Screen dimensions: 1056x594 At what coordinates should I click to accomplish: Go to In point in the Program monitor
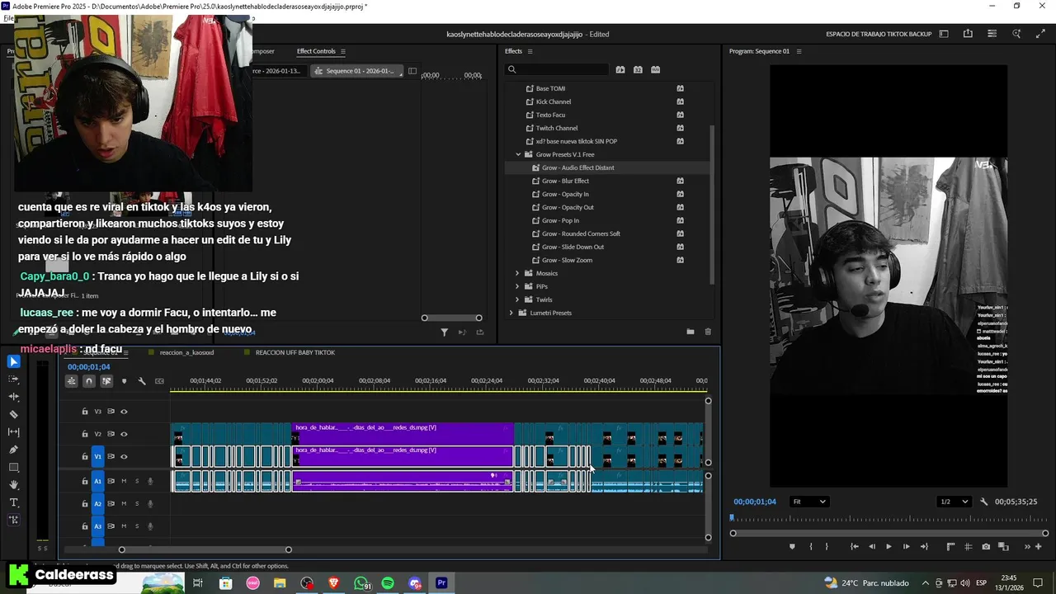pos(854,546)
